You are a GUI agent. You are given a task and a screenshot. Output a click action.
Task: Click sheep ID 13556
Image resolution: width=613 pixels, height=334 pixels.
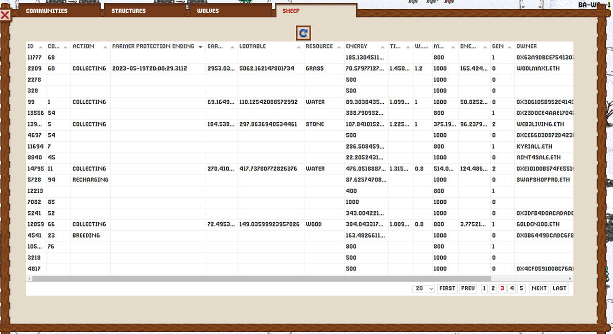pyautogui.click(x=36, y=113)
